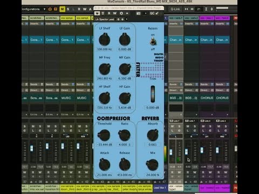Click the compressor Release knob
The width and height of the screenshot is (259, 194).
point(125,164)
